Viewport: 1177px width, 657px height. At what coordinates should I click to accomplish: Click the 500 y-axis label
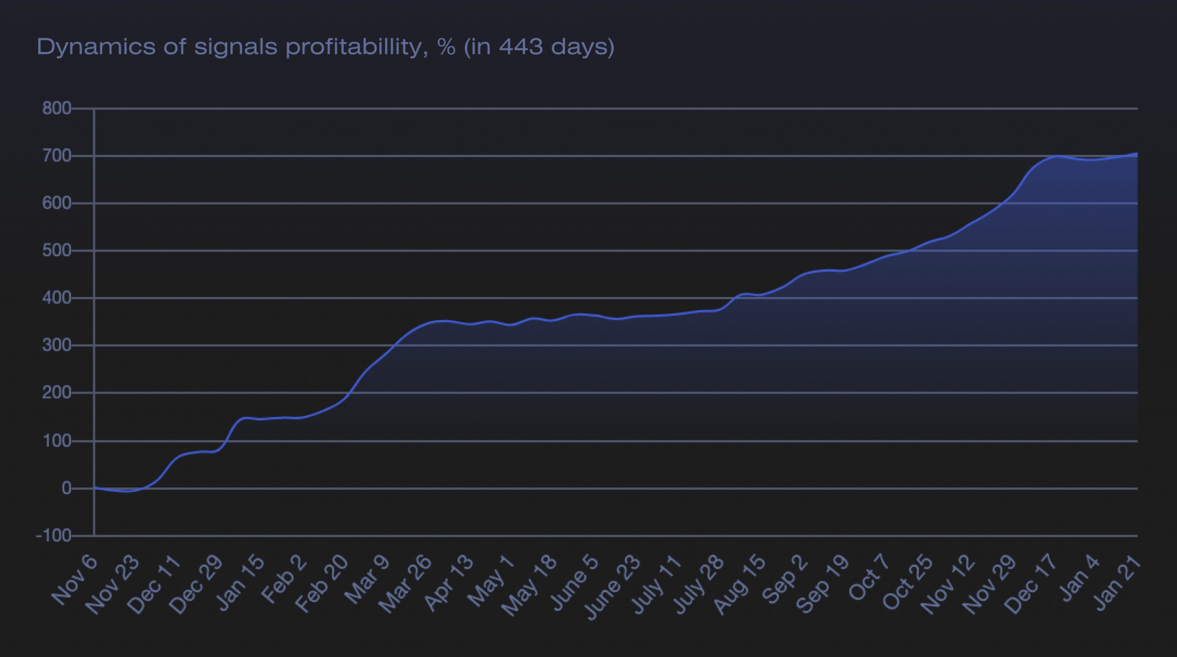(57, 251)
